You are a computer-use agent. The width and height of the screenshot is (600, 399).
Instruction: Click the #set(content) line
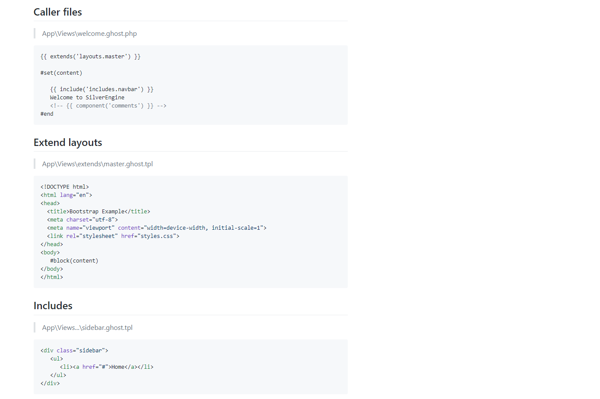(x=61, y=73)
